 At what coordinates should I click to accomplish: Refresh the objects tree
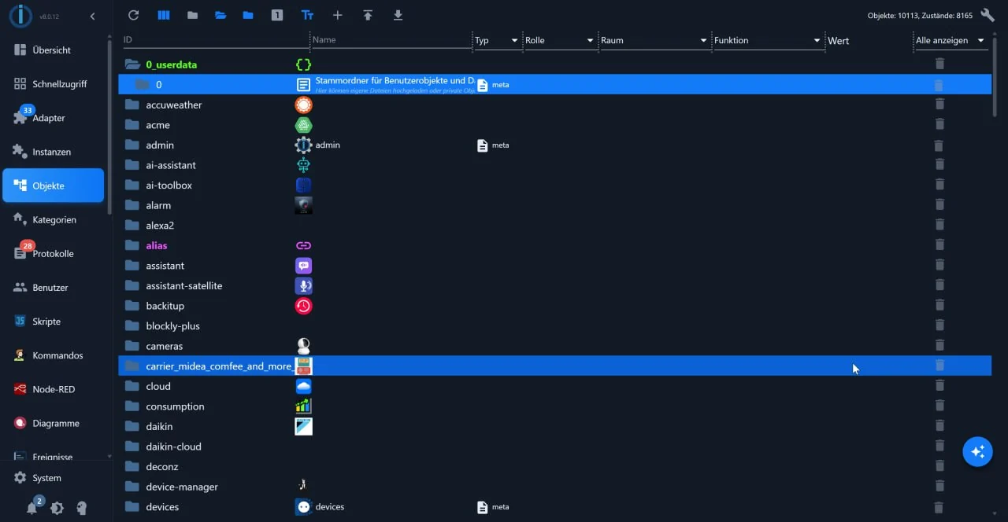tap(133, 16)
